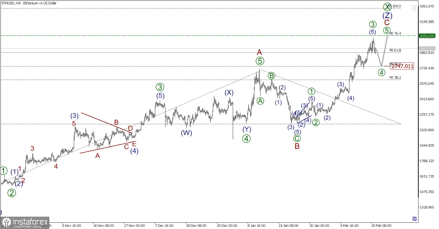Screen dimensions: 439x229
Task: Click the 2257.275 price axis value
Action: click(427, 114)
